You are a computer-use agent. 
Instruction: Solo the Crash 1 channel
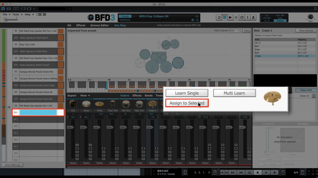pyautogui.click(x=156, y=159)
